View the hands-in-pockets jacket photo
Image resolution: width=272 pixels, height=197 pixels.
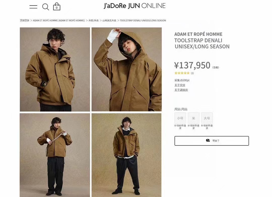pos(55,69)
